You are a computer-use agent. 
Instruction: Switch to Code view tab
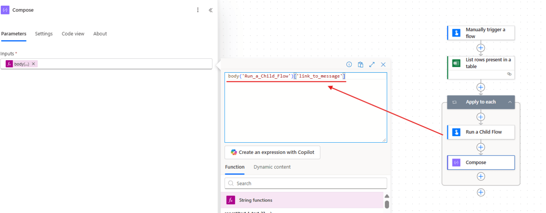click(73, 34)
